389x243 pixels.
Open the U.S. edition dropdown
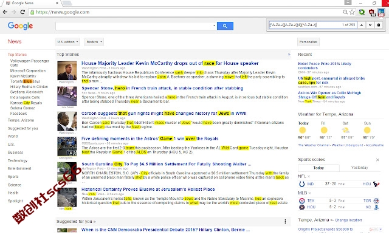(67, 42)
